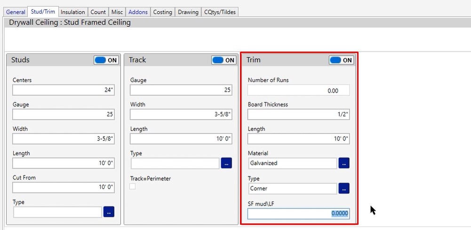
Task: Open the Trim Type browse button
Action: pyautogui.click(x=344, y=188)
